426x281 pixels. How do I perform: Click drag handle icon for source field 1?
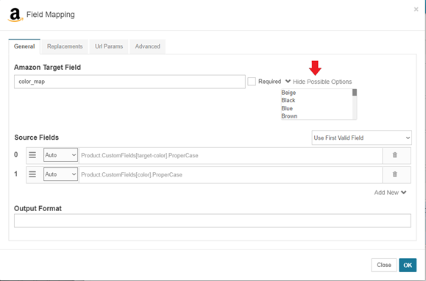click(32, 174)
